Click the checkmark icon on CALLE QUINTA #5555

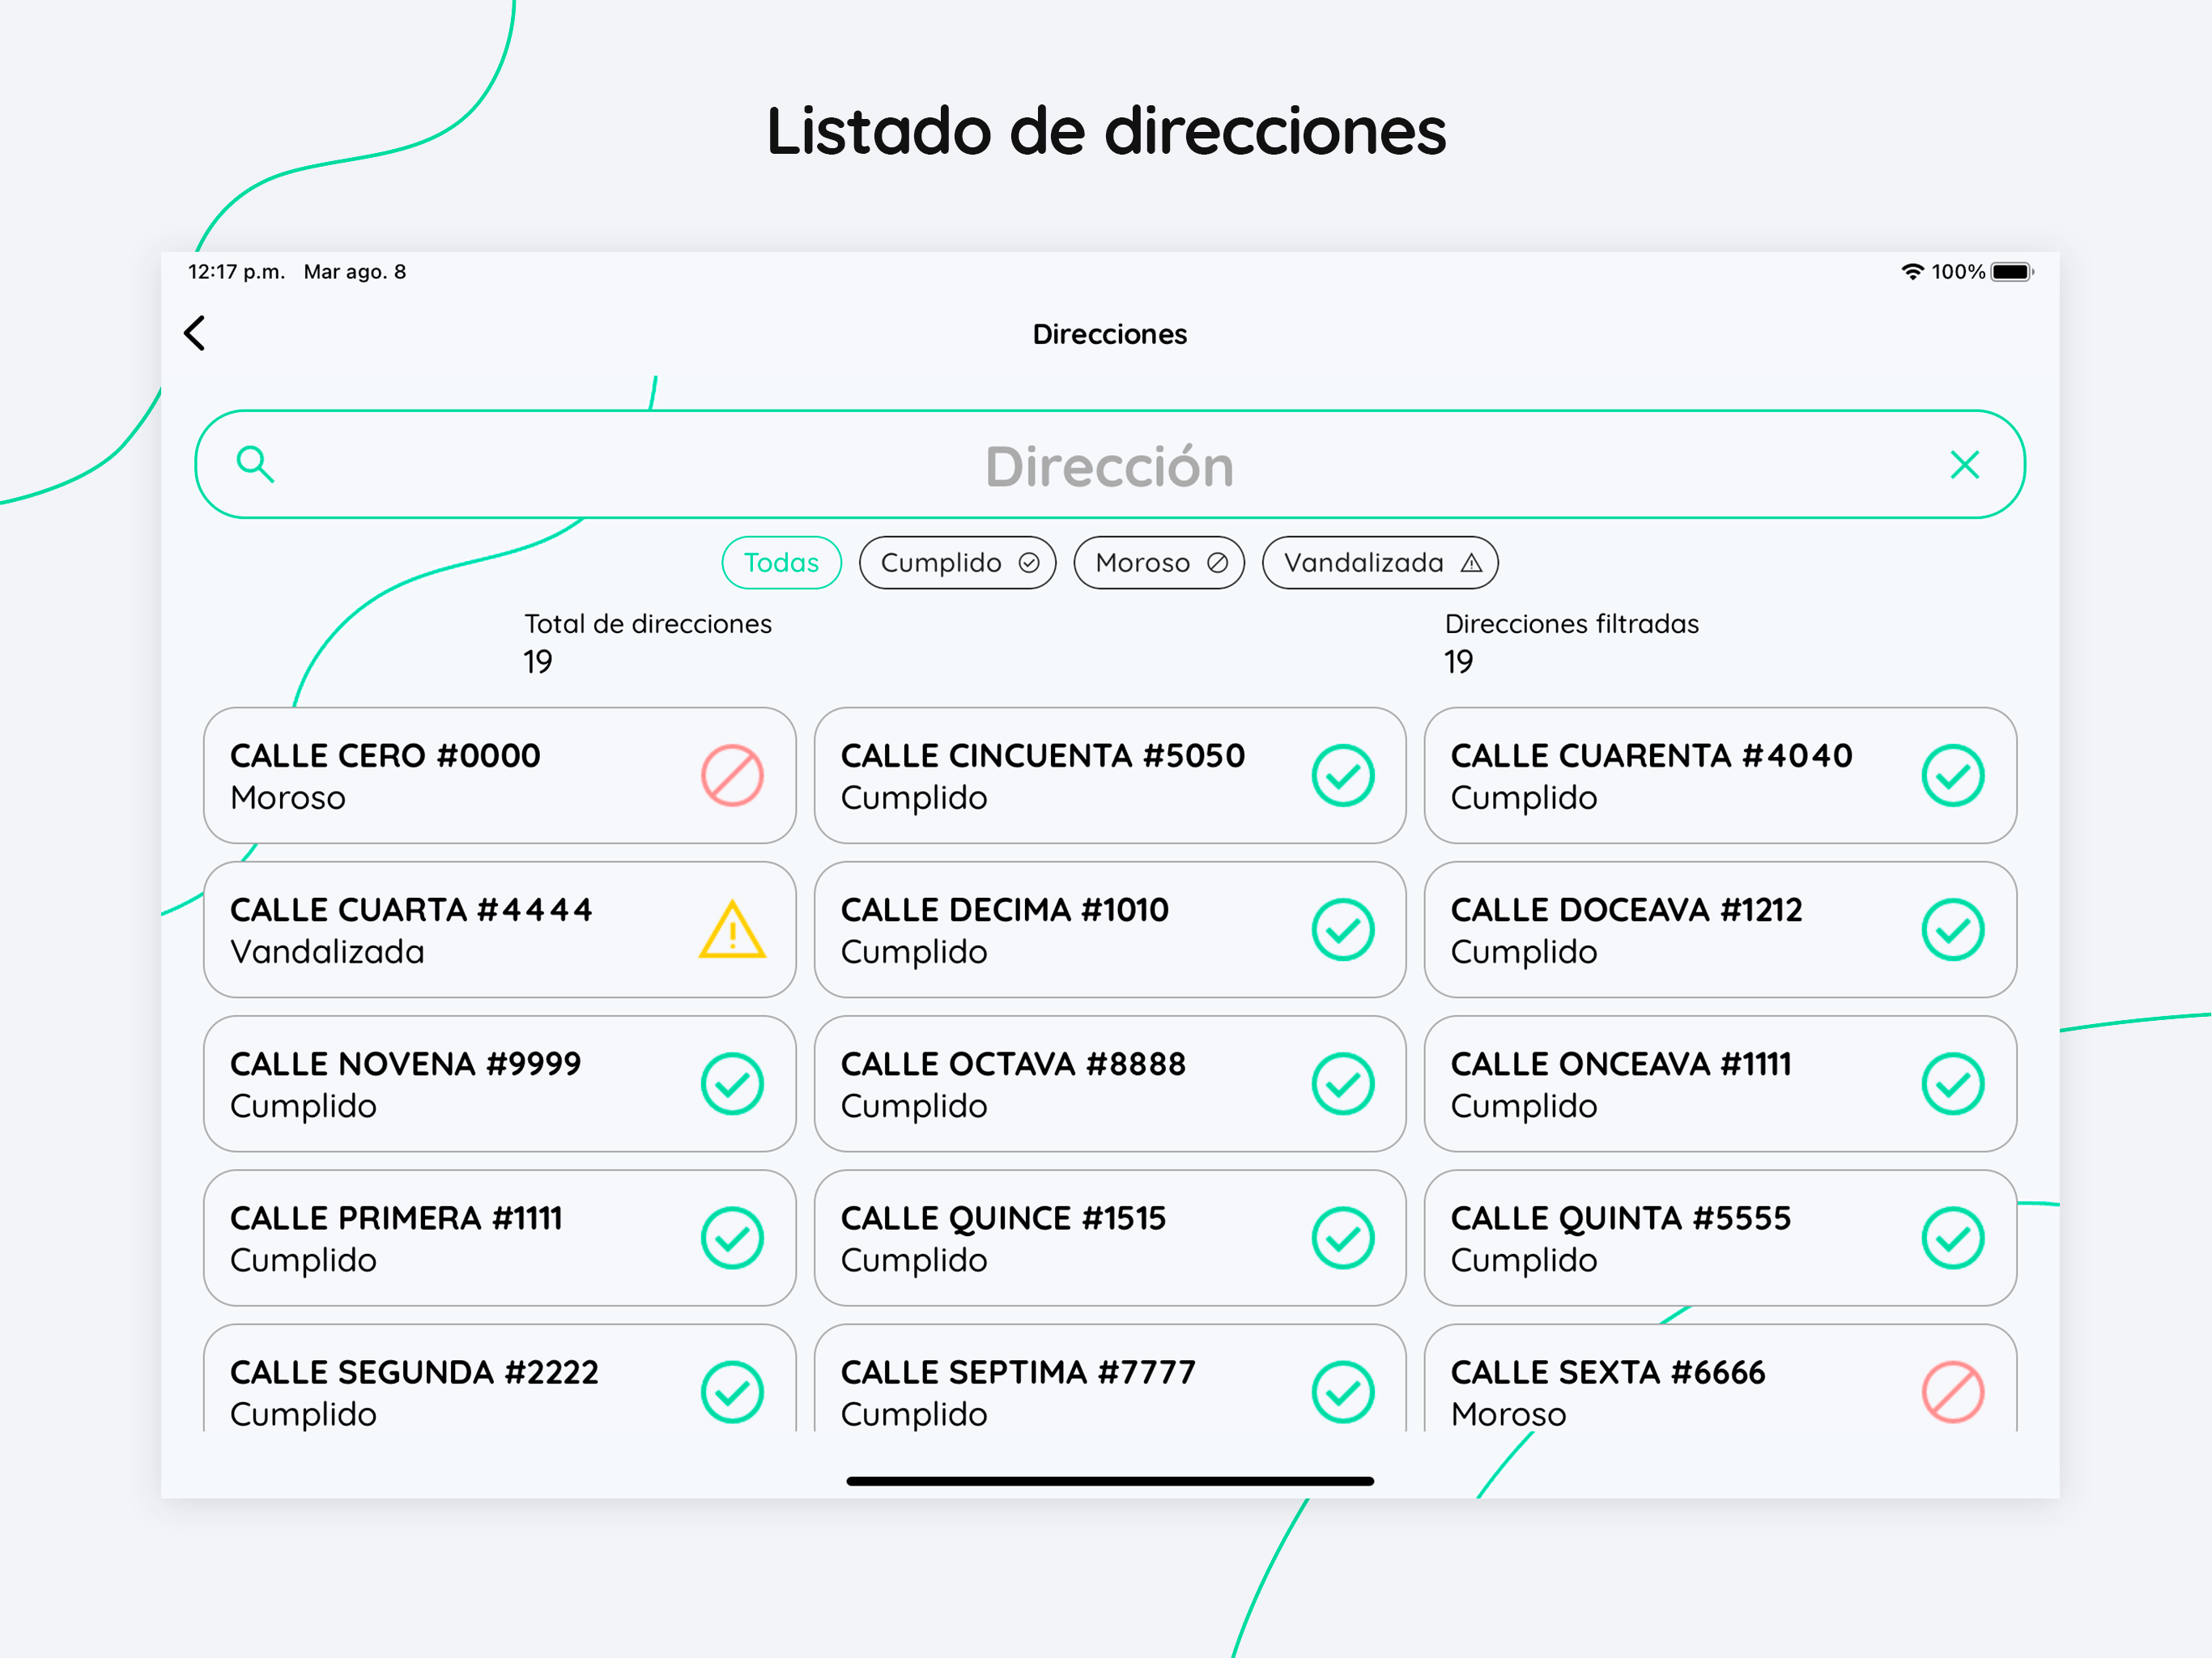[1952, 1238]
